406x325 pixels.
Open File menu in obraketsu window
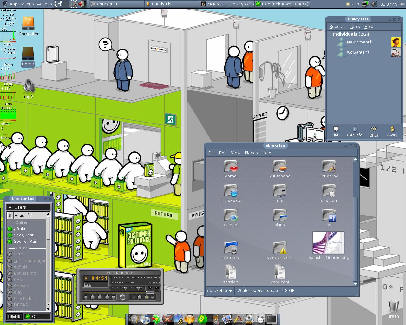pos(211,153)
